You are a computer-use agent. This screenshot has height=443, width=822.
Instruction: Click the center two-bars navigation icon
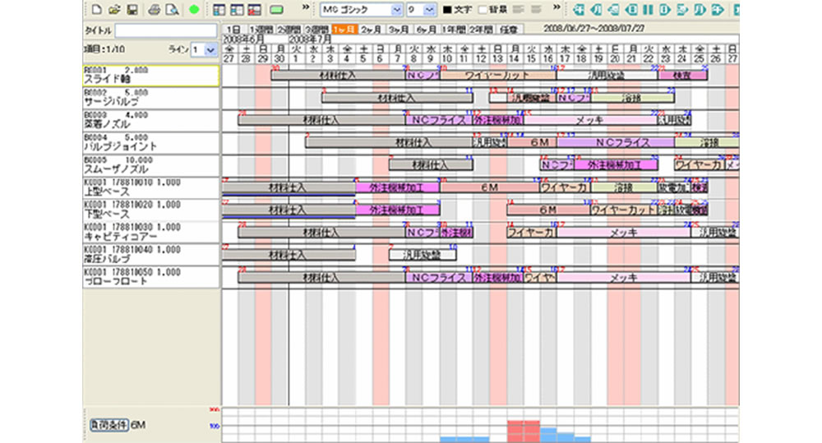[649, 9]
